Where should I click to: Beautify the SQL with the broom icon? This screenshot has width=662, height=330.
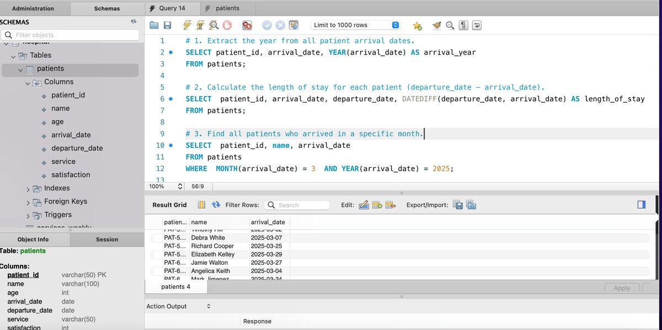click(436, 25)
